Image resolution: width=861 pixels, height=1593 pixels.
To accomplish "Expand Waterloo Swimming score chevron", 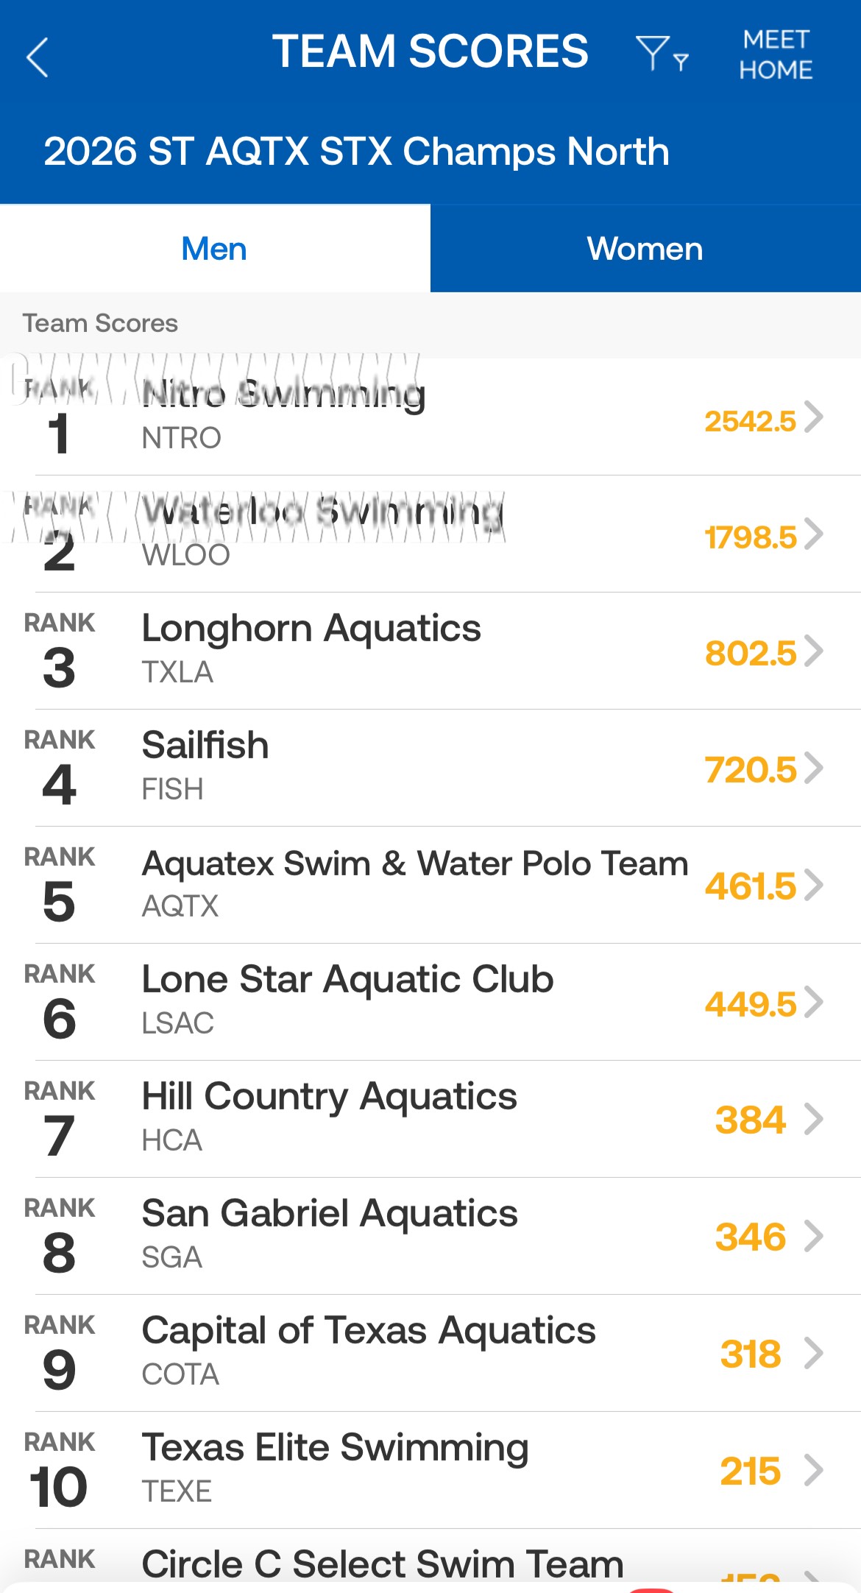I will click(813, 534).
